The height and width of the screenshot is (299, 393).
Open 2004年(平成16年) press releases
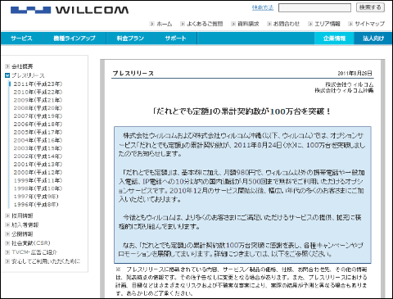[x=38, y=140]
